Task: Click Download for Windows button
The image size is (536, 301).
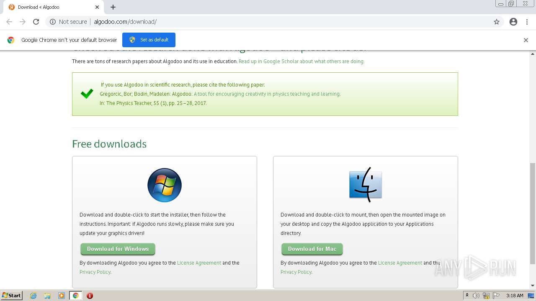Action: 118,249
